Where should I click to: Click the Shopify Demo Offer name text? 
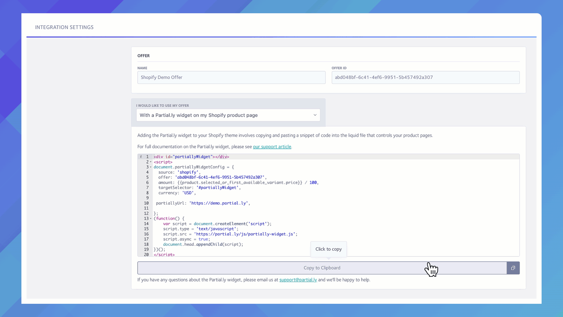161,77
